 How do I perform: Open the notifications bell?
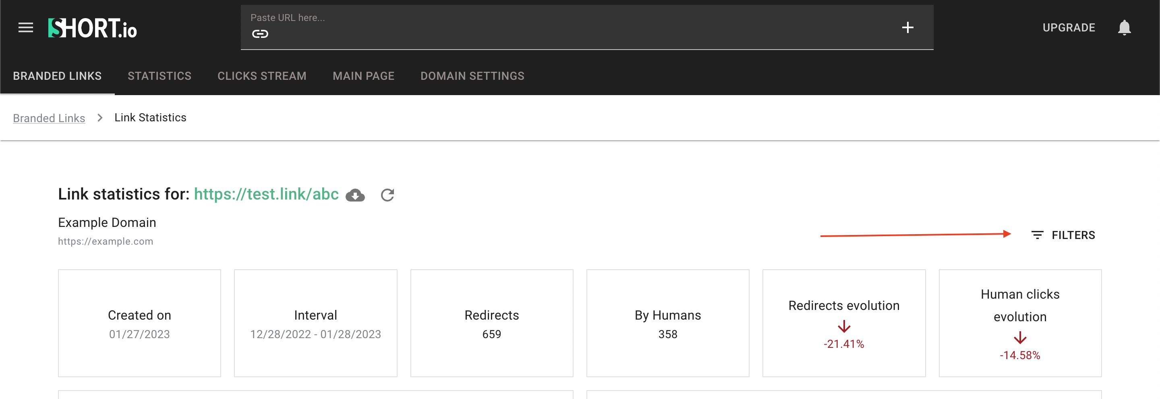click(1124, 28)
